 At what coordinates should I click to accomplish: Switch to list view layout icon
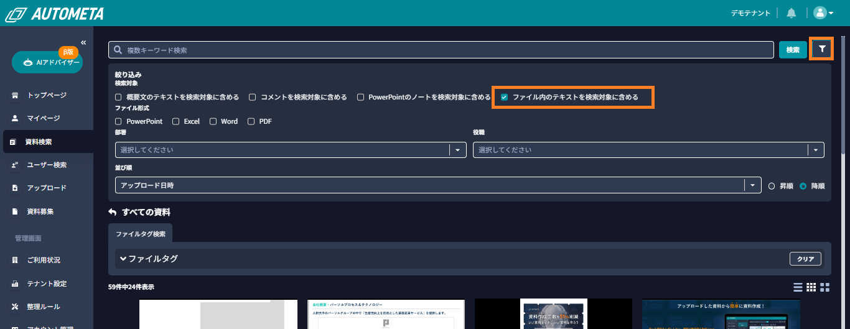(x=798, y=287)
